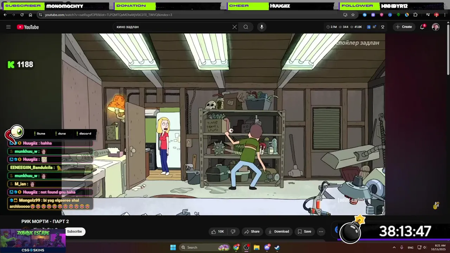Screen dimensions: 450x253
Task: Open the Windows Start menu
Action: pos(173,247)
